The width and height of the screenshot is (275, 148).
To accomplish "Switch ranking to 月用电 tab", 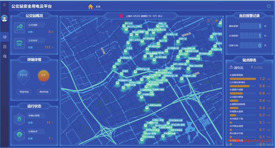I will coord(256,68).
